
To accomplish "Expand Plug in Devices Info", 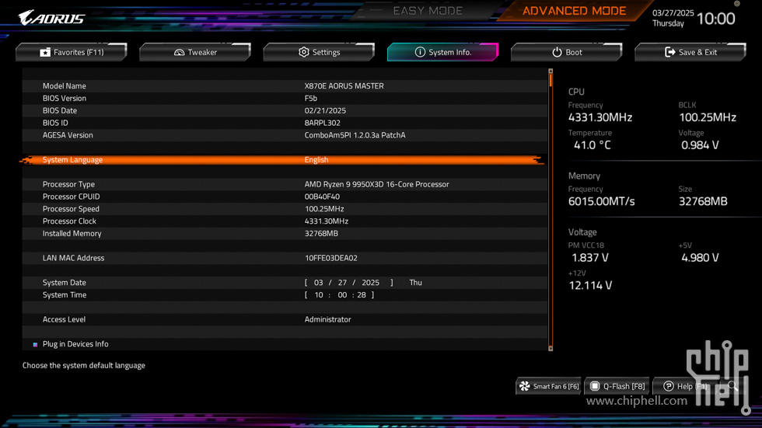I will click(x=75, y=344).
